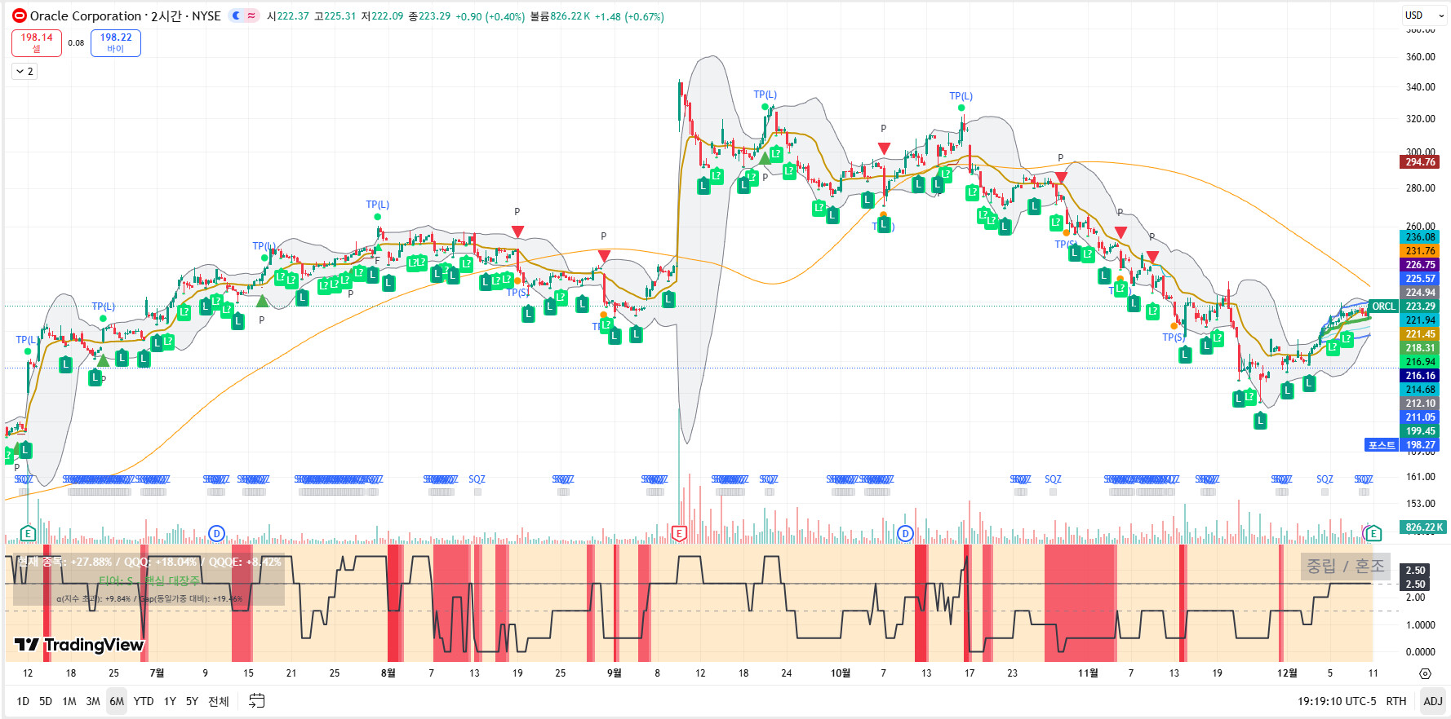Viewport: 1451px width, 719px height.
Task: Click the dividend D marker above July 9
Action: pyautogui.click(x=216, y=533)
